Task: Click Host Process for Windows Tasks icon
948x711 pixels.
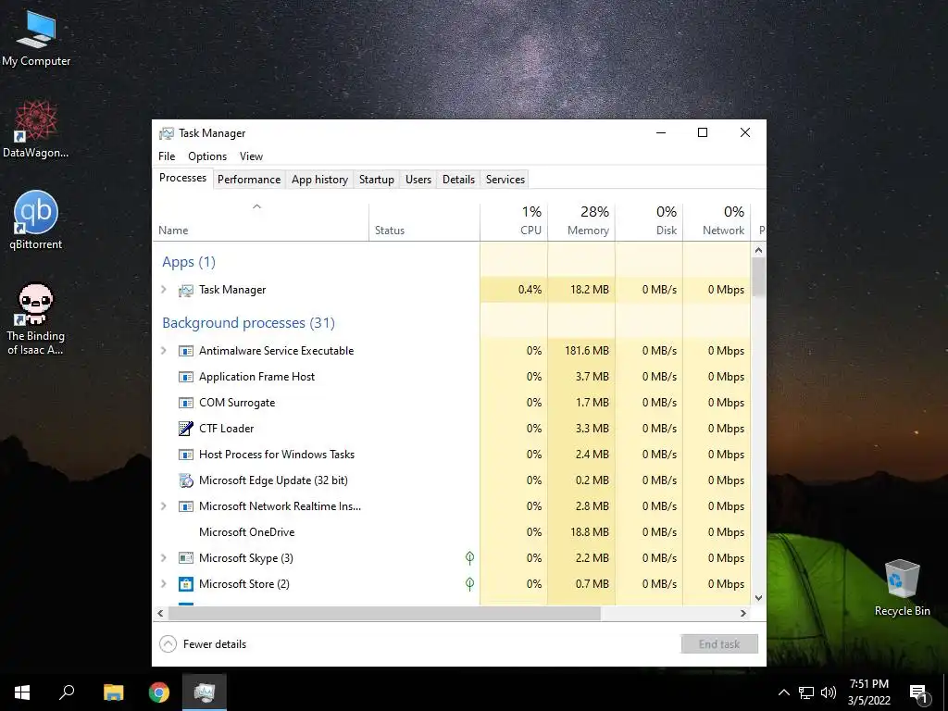Action: pyautogui.click(x=185, y=455)
